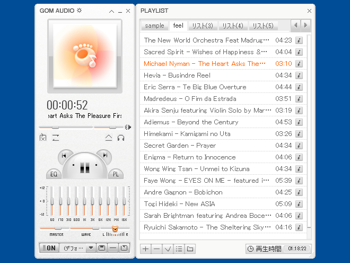Open GOM Audio settings gear icon

coord(79,10)
